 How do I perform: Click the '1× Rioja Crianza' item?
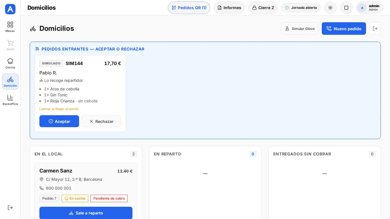tap(71, 101)
